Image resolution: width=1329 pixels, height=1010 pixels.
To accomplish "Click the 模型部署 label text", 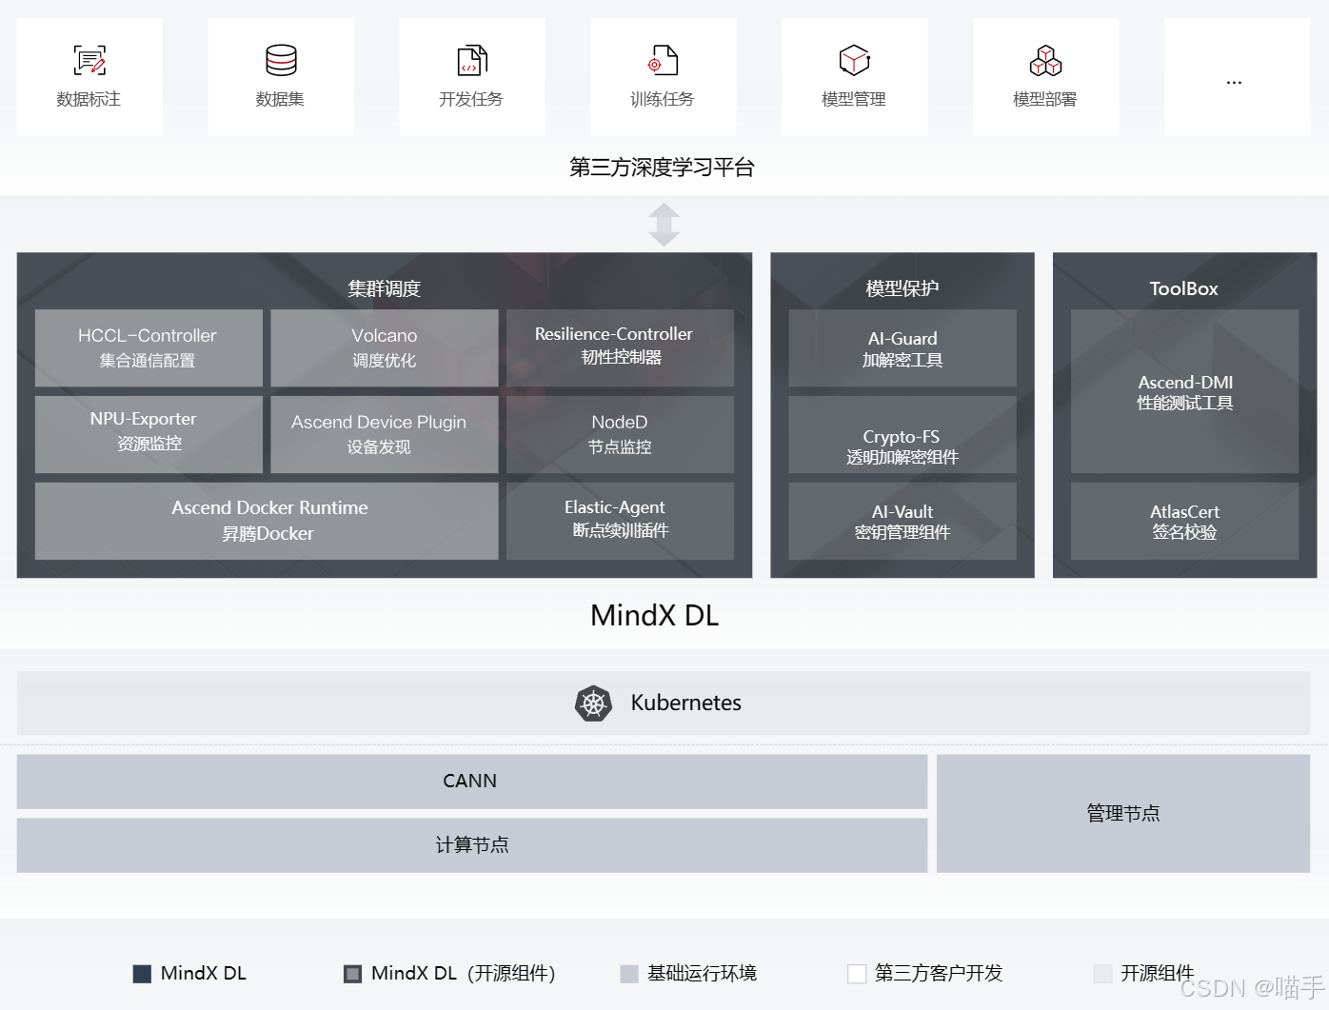I will [x=1045, y=99].
